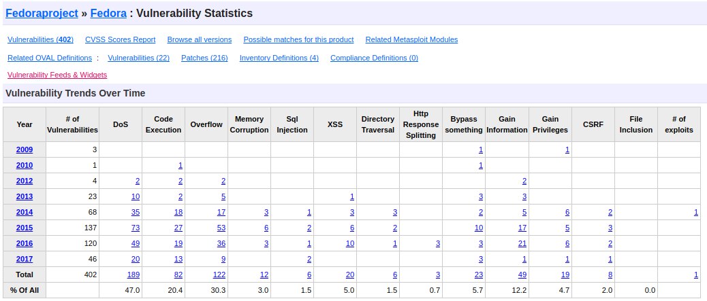Open Vulnerability Feeds & Widgets
This screenshot has width=707, height=301.
[57, 75]
